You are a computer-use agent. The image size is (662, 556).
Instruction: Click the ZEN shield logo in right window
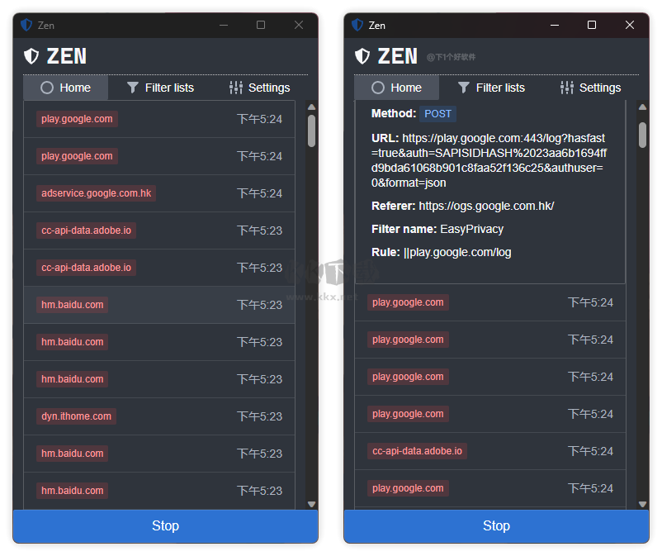362,56
